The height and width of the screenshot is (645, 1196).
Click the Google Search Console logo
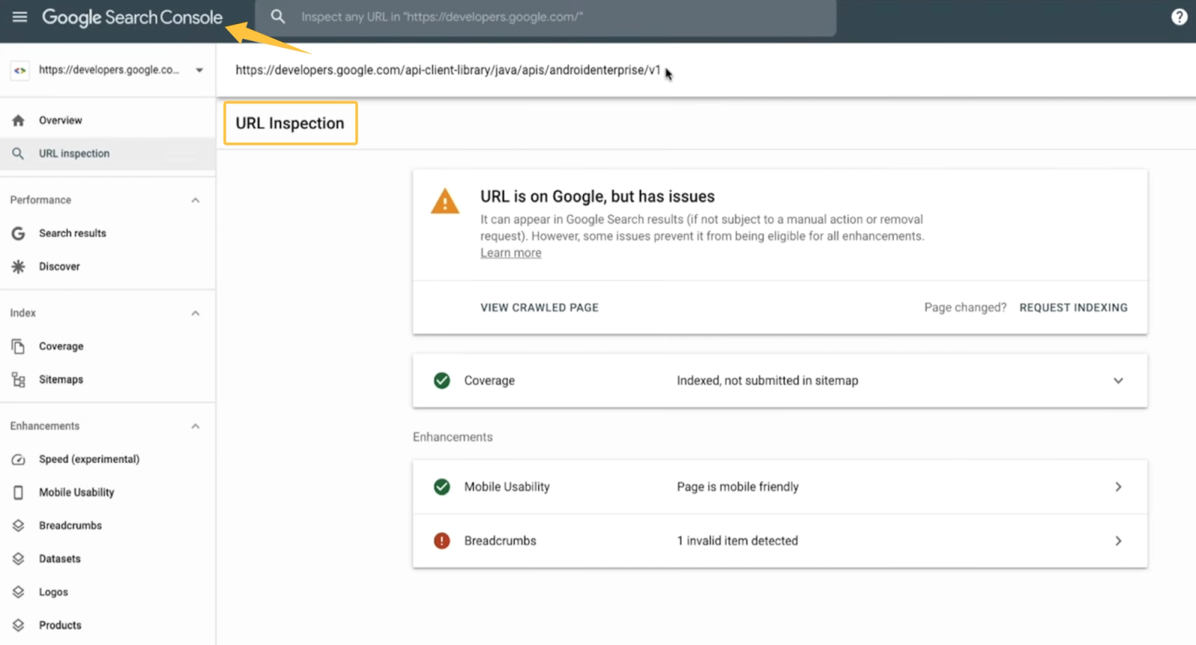click(x=132, y=17)
